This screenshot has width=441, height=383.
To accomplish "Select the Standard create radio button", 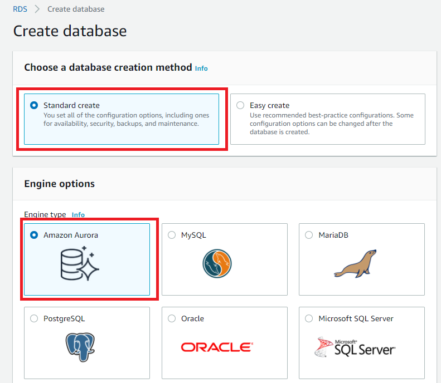I will pos(34,105).
